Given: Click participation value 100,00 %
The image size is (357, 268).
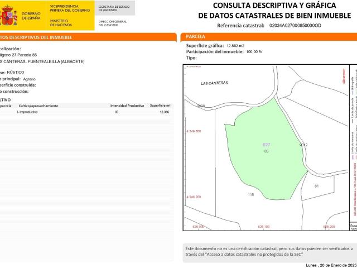Looking at the screenshot, I should [x=254, y=52].
